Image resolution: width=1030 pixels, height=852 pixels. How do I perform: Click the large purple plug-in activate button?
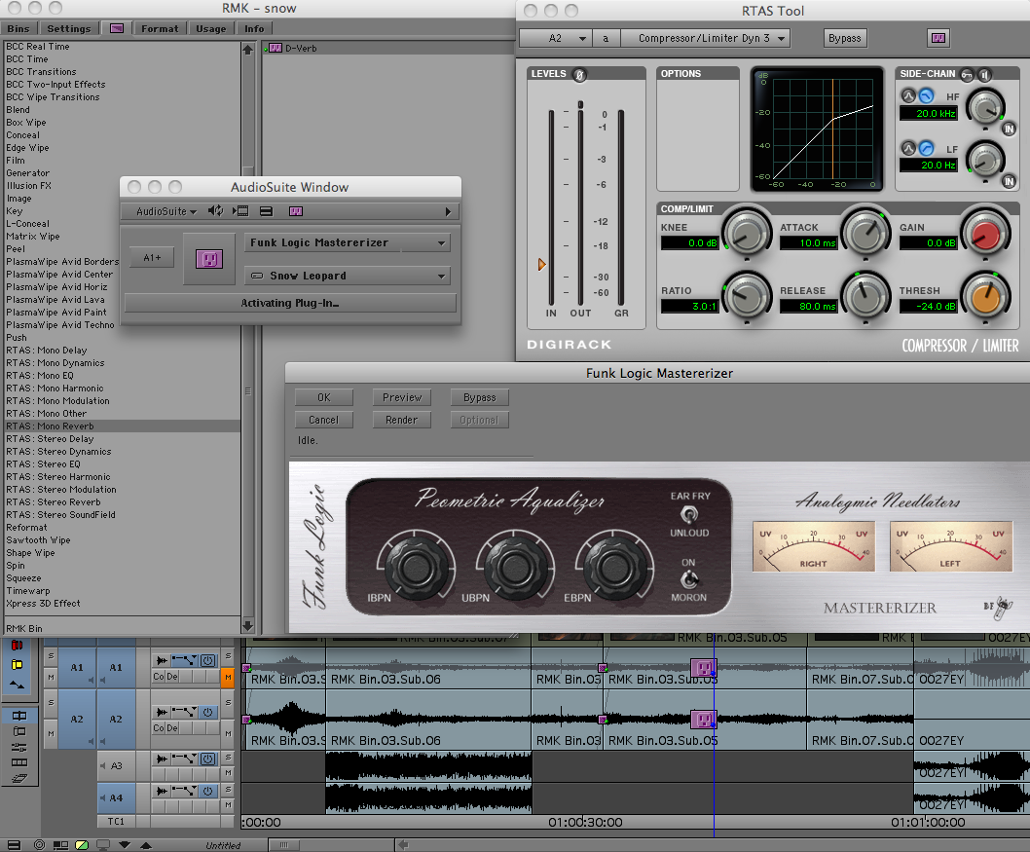click(209, 259)
